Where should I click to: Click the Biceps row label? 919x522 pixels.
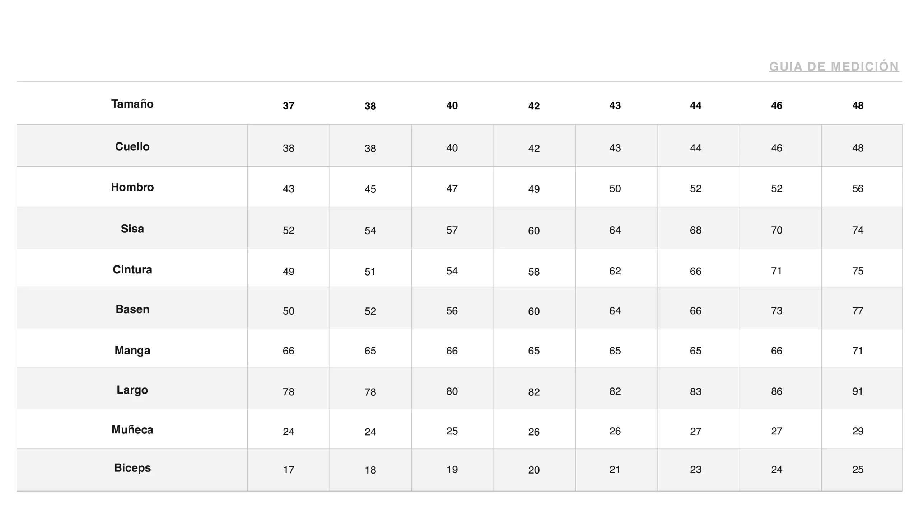132,468
